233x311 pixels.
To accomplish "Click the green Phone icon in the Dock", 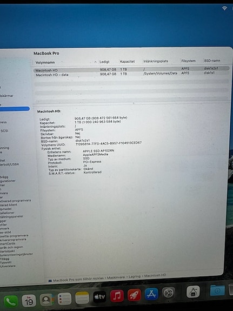I will pyautogui.click(x=11, y=301).
